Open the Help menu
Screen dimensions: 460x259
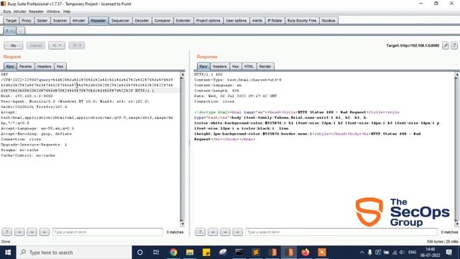[67, 12]
